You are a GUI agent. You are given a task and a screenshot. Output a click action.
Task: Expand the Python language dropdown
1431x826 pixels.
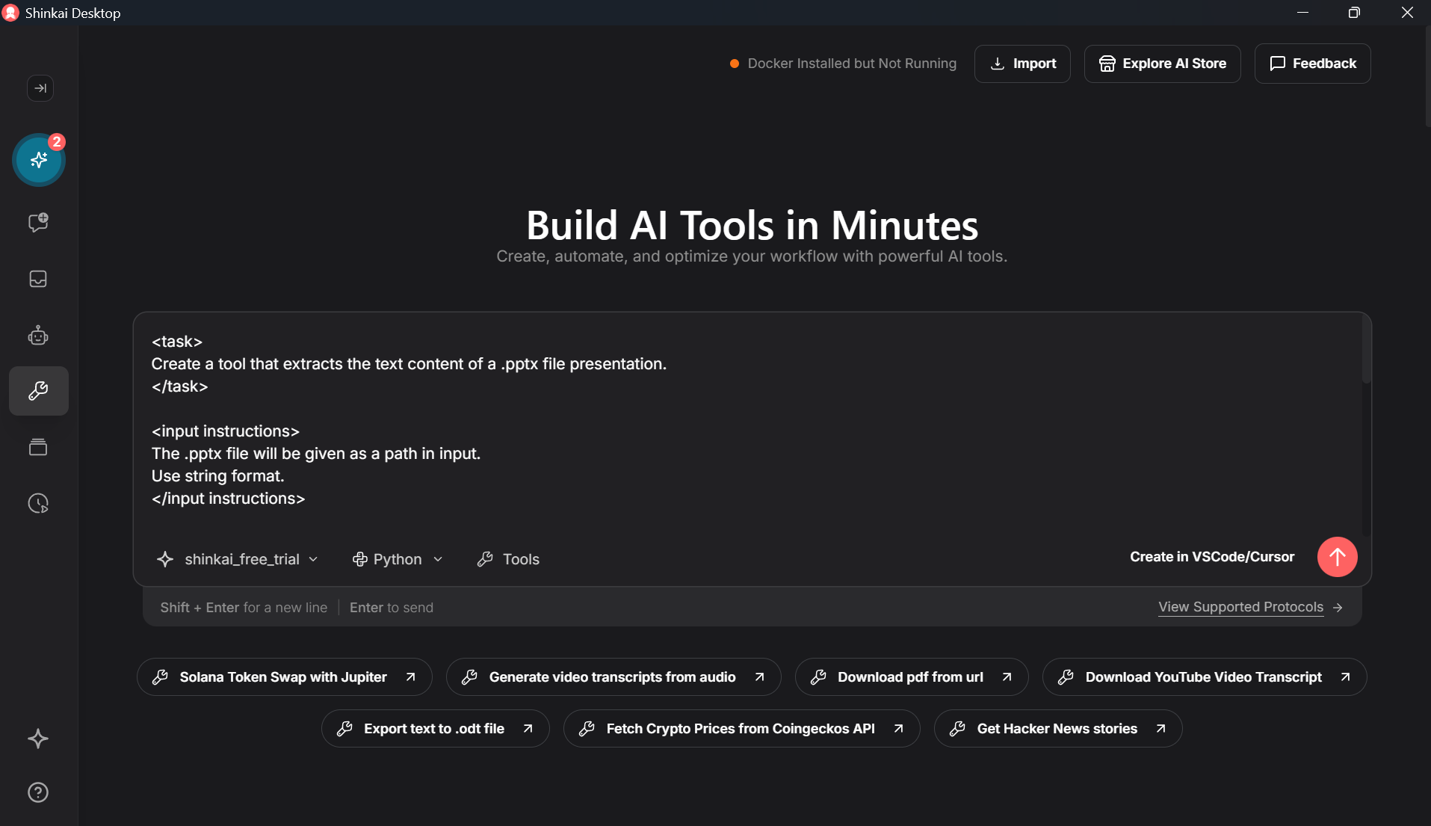pyautogui.click(x=397, y=558)
